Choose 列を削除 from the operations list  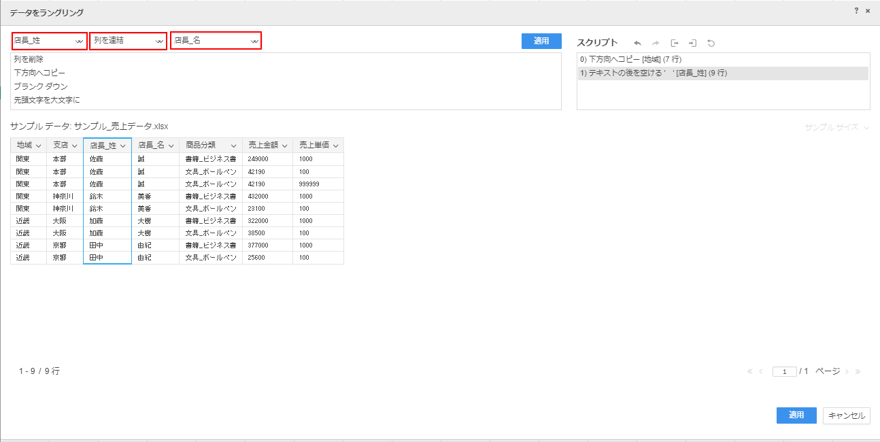(286, 59)
